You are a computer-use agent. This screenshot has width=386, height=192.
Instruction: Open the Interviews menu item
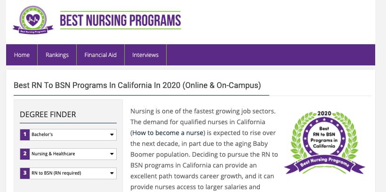coord(145,55)
